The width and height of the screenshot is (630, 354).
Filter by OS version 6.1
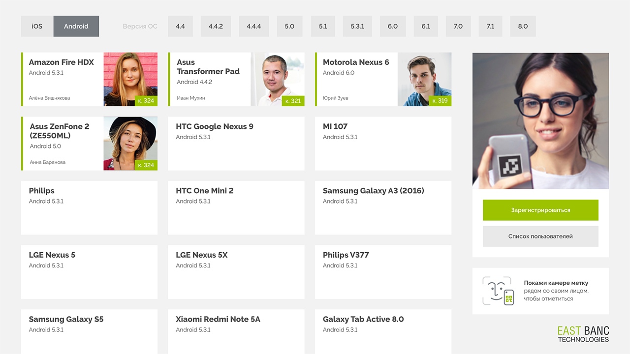(x=426, y=26)
